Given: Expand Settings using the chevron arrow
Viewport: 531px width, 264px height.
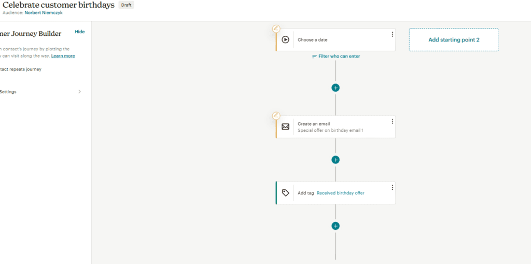Looking at the screenshot, I should click(x=79, y=92).
